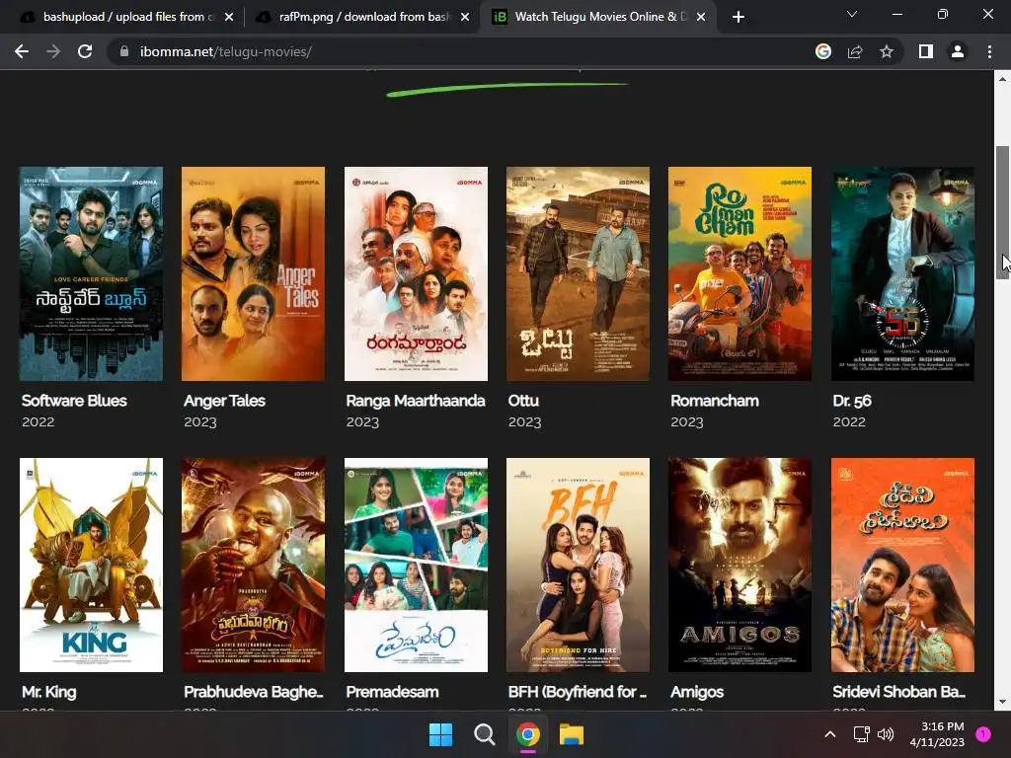
Task: Toggle the browser side panel
Action: point(926,51)
